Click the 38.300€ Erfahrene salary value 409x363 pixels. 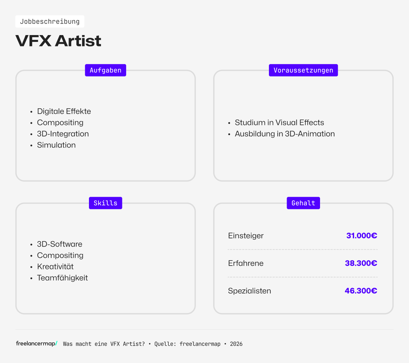coord(361,263)
